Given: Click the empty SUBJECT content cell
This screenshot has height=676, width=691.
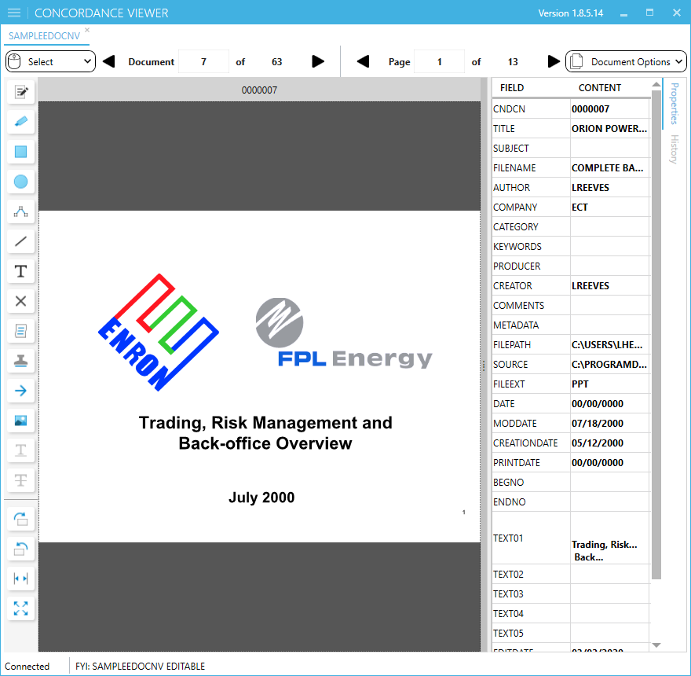Looking at the screenshot, I should [x=610, y=149].
